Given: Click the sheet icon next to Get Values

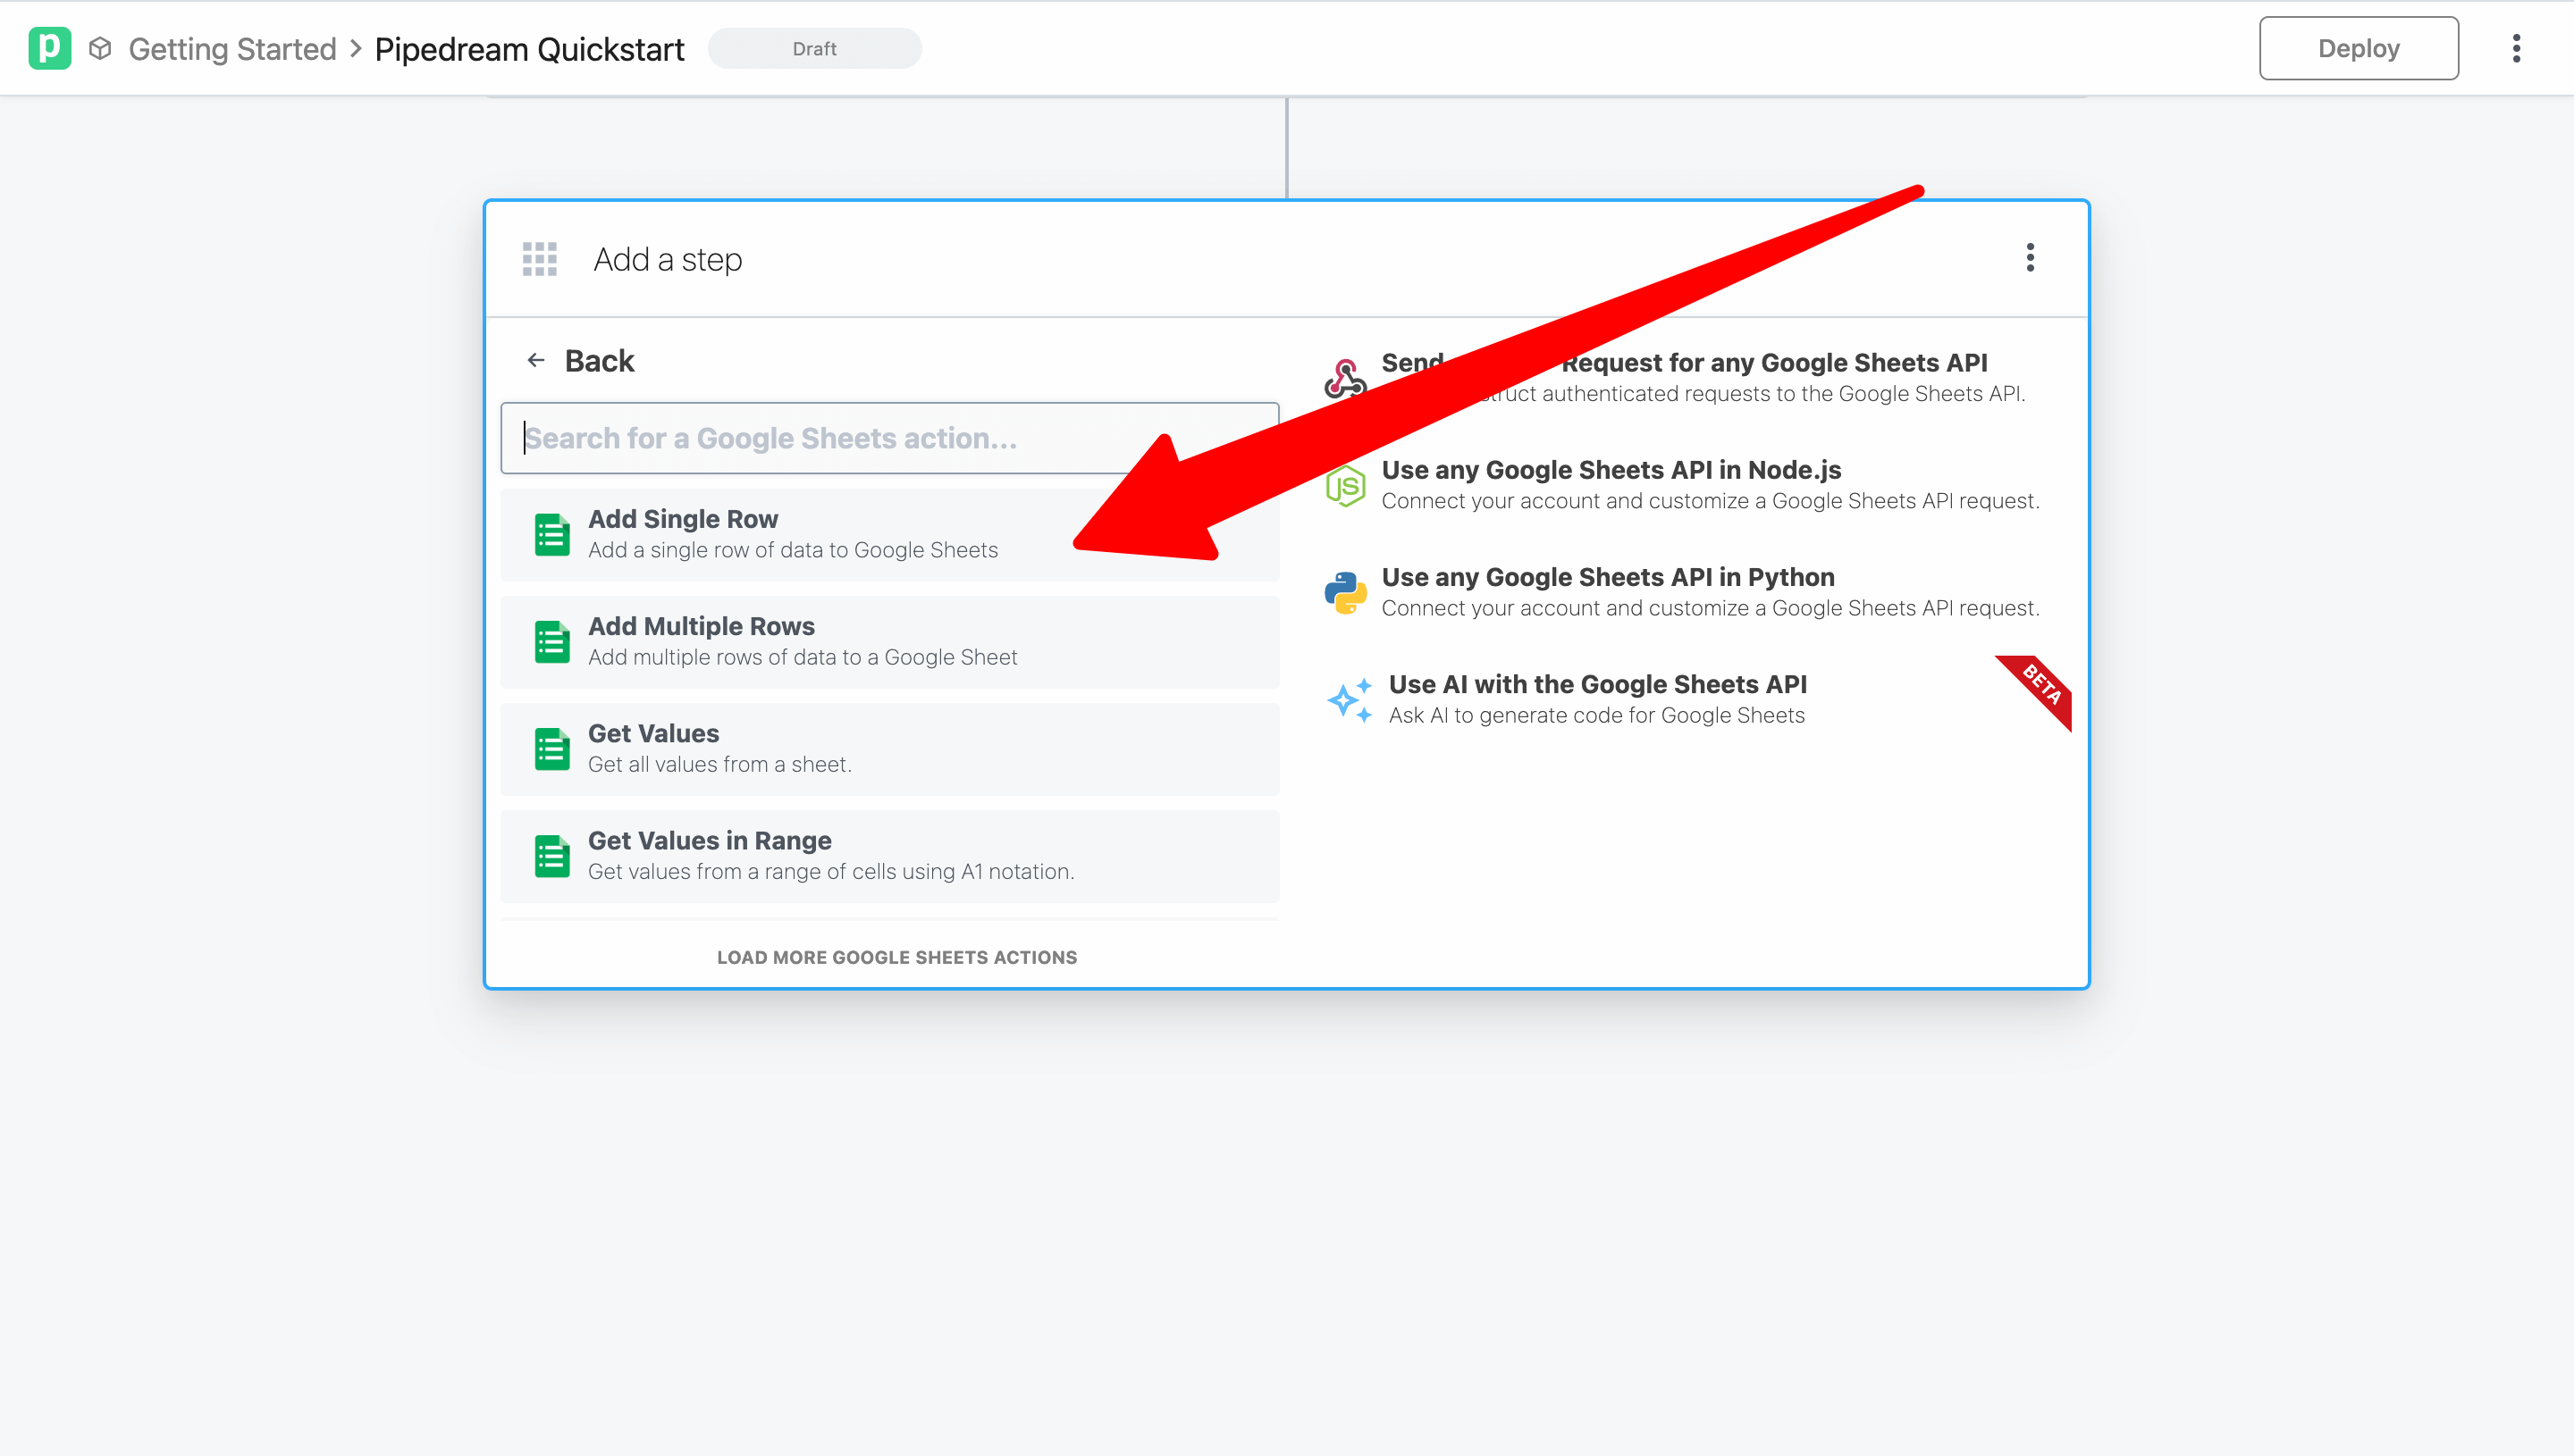Looking at the screenshot, I should pyautogui.click(x=551, y=748).
